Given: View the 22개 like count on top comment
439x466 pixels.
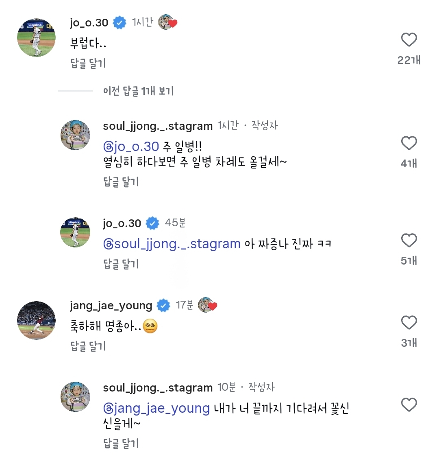Looking at the screenshot, I should click(x=409, y=60).
